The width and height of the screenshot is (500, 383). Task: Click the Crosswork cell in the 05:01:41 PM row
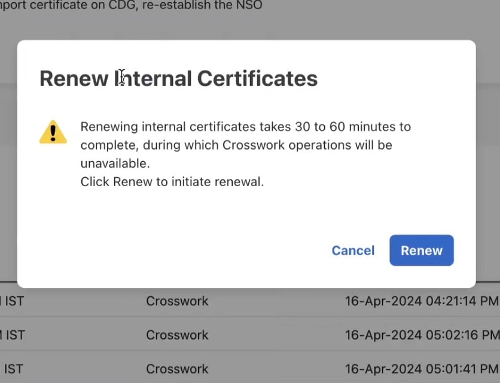coord(177,369)
